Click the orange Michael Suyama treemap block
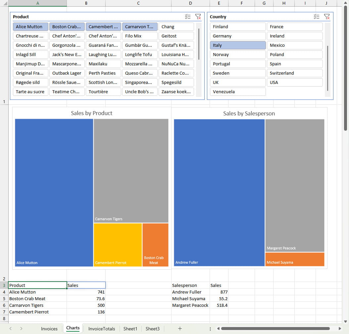 (295, 259)
